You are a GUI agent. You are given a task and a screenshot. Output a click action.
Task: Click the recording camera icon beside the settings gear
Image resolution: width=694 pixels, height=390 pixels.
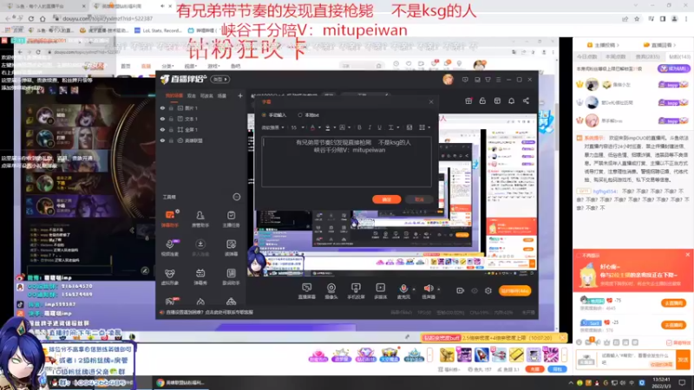pos(460,290)
